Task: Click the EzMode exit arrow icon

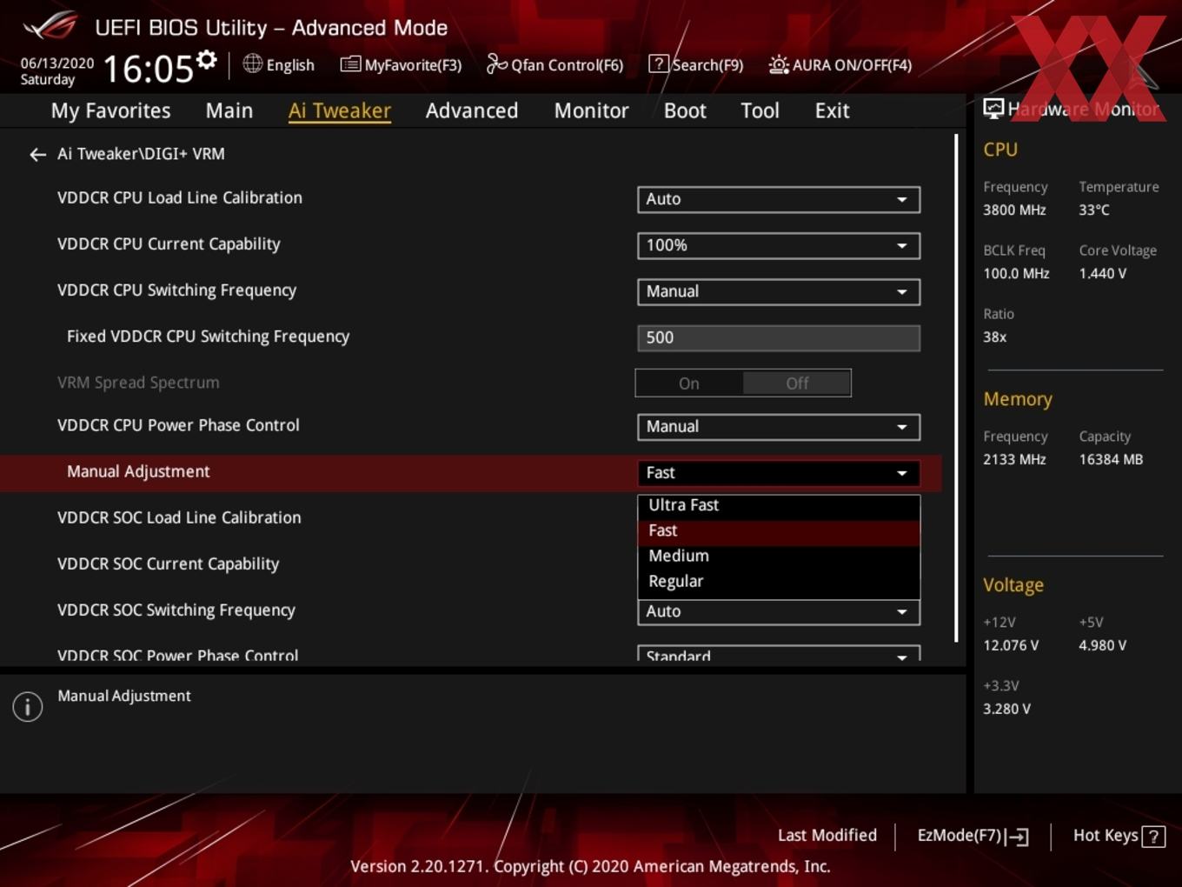Action: (x=1017, y=837)
